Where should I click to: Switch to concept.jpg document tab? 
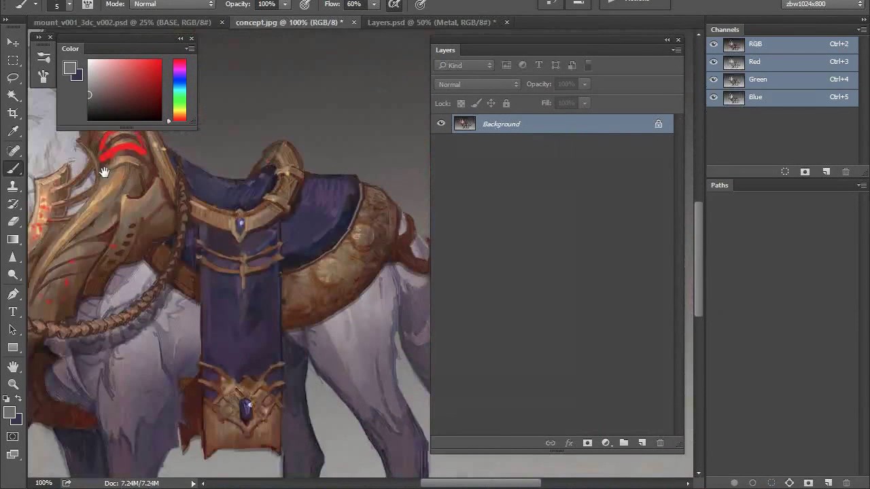pos(290,22)
